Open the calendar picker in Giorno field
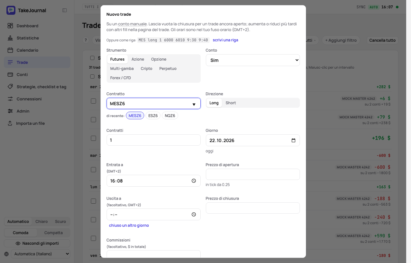The image size is (411, 263). tap(293, 140)
